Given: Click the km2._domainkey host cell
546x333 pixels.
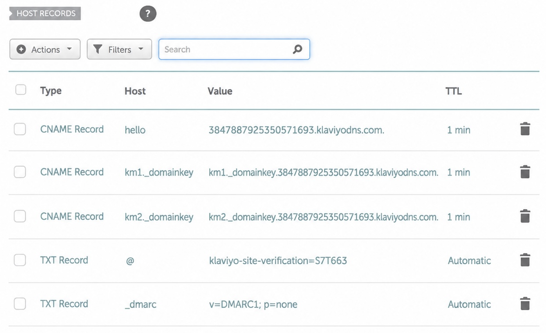Looking at the screenshot, I should click(x=159, y=217).
